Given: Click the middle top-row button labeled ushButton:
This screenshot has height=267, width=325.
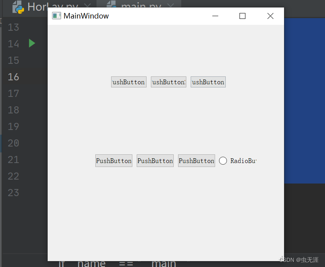Looking at the screenshot, I should pyautogui.click(x=169, y=82).
